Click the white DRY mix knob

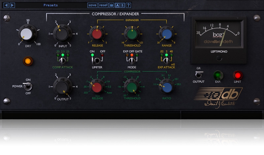coord(28,34)
